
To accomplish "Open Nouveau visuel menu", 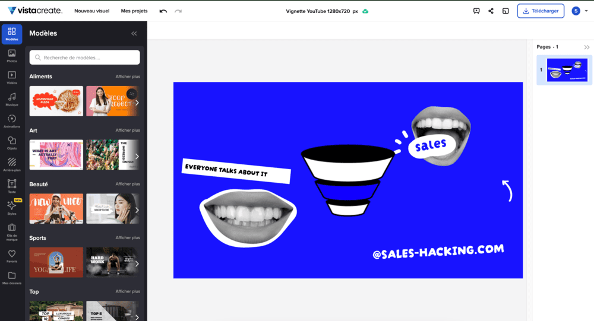I will (91, 11).
